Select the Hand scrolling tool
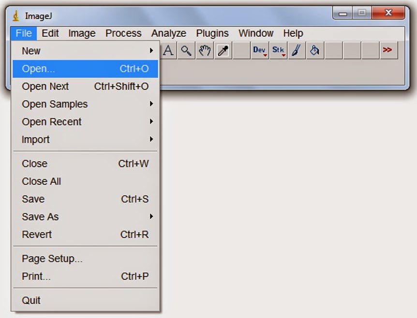The width and height of the screenshot is (417, 318). pyautogui.click(x=205, y=50)
